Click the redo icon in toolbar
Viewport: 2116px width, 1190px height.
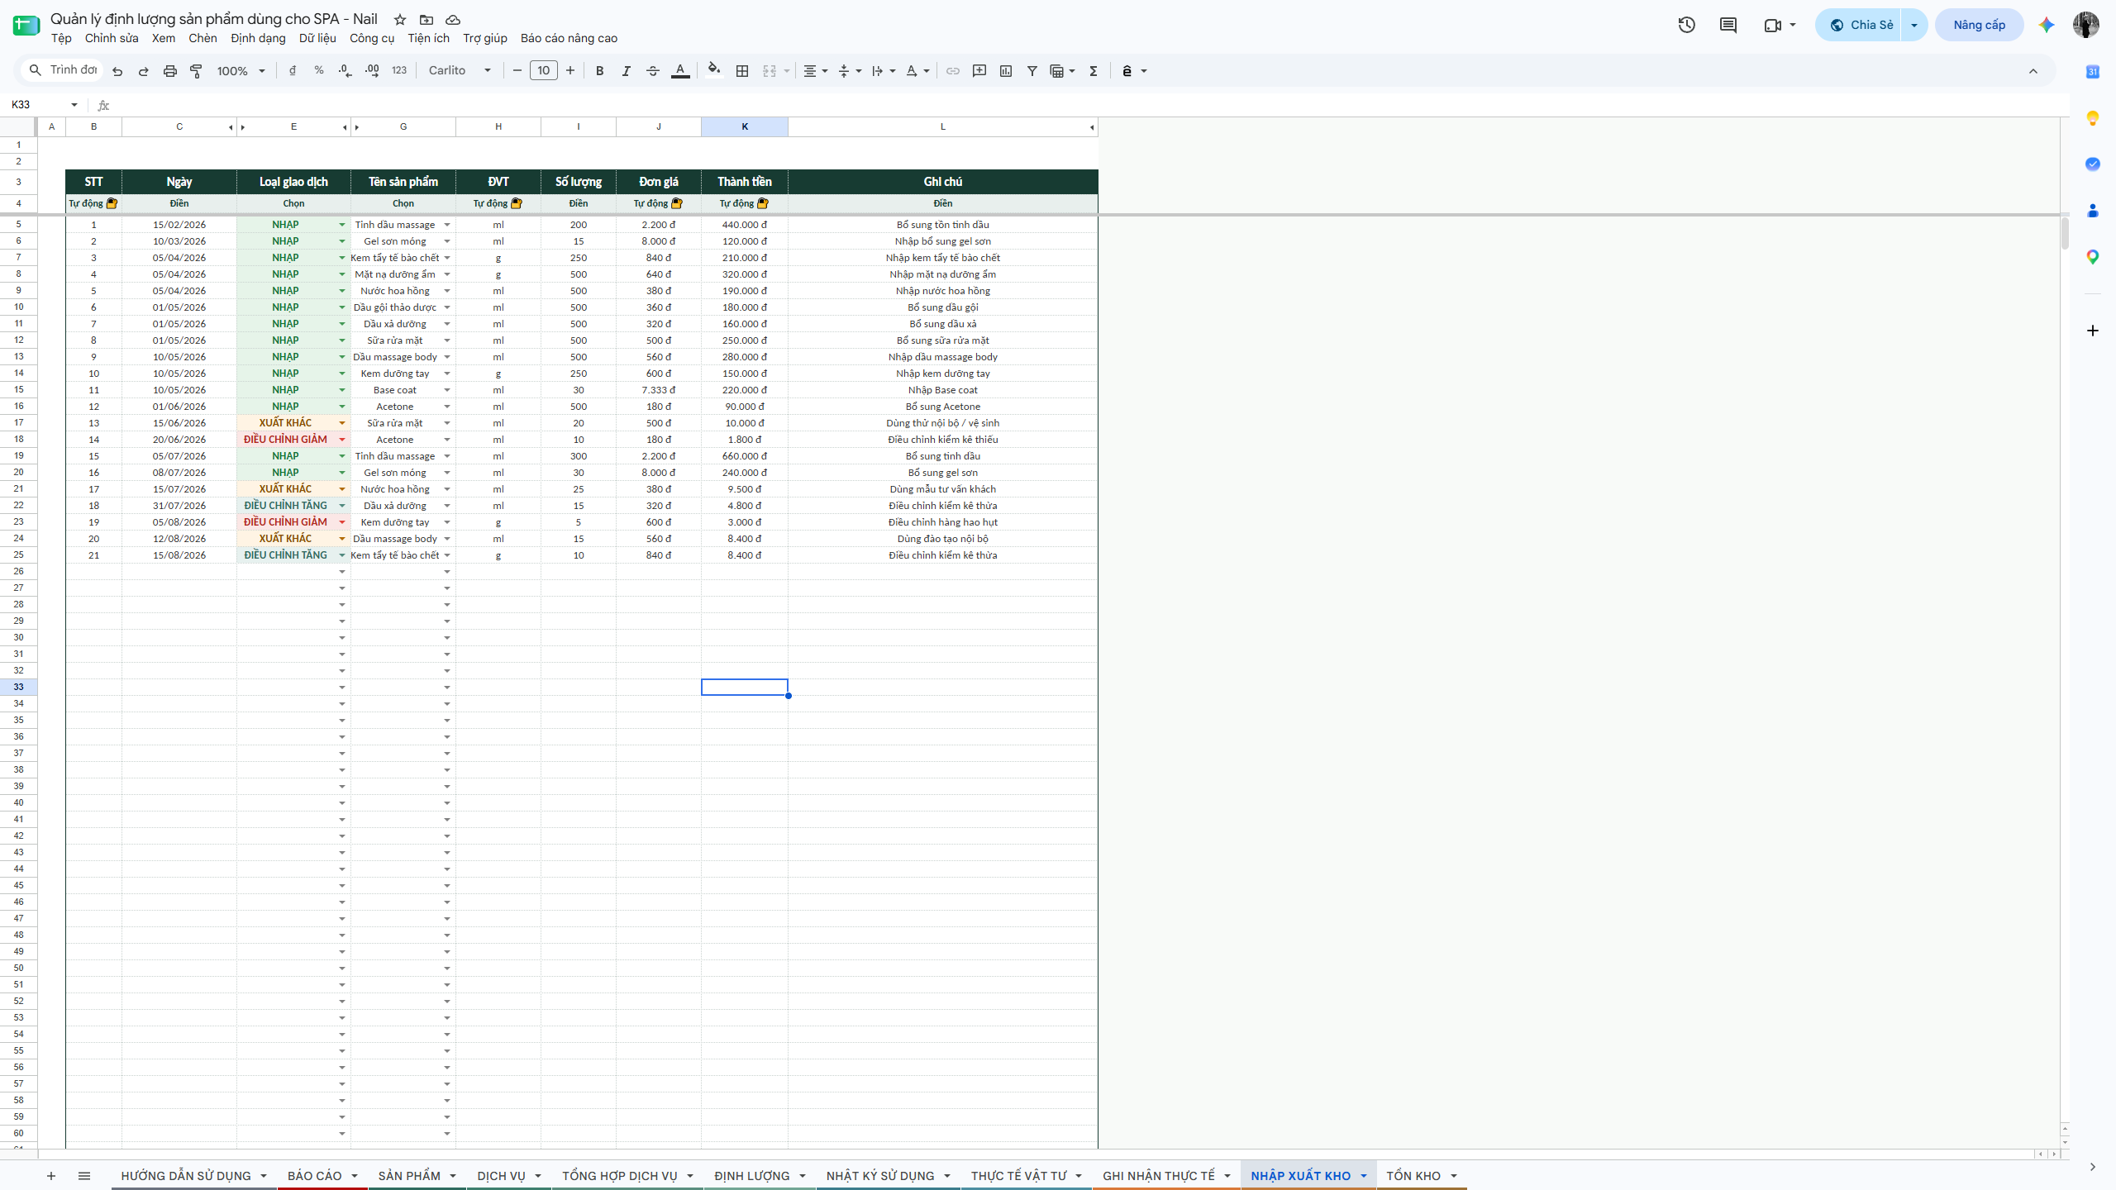(x=144, y=71)
